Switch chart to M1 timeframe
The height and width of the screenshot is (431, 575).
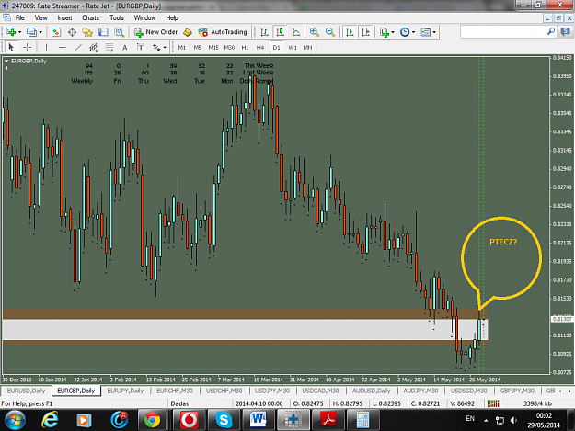181,47
